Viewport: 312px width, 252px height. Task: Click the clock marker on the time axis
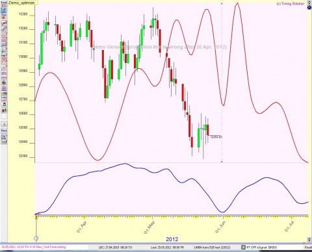36,238
